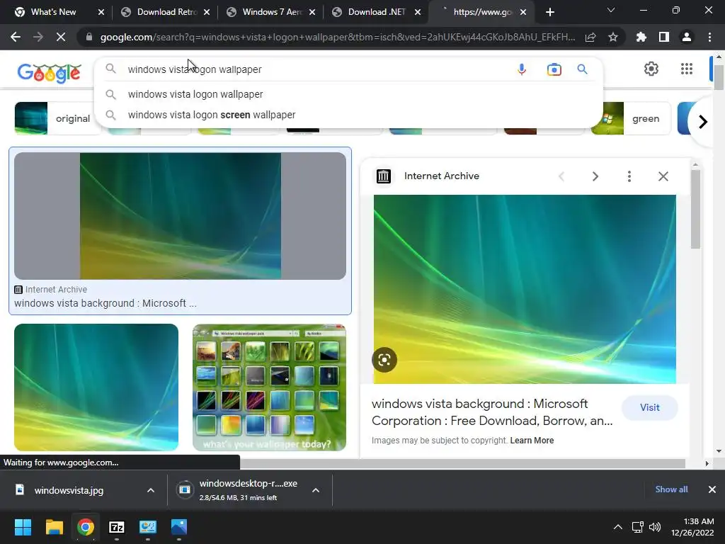
Task: Filter images by the "original" chip
Action: [x=57, y=118]
